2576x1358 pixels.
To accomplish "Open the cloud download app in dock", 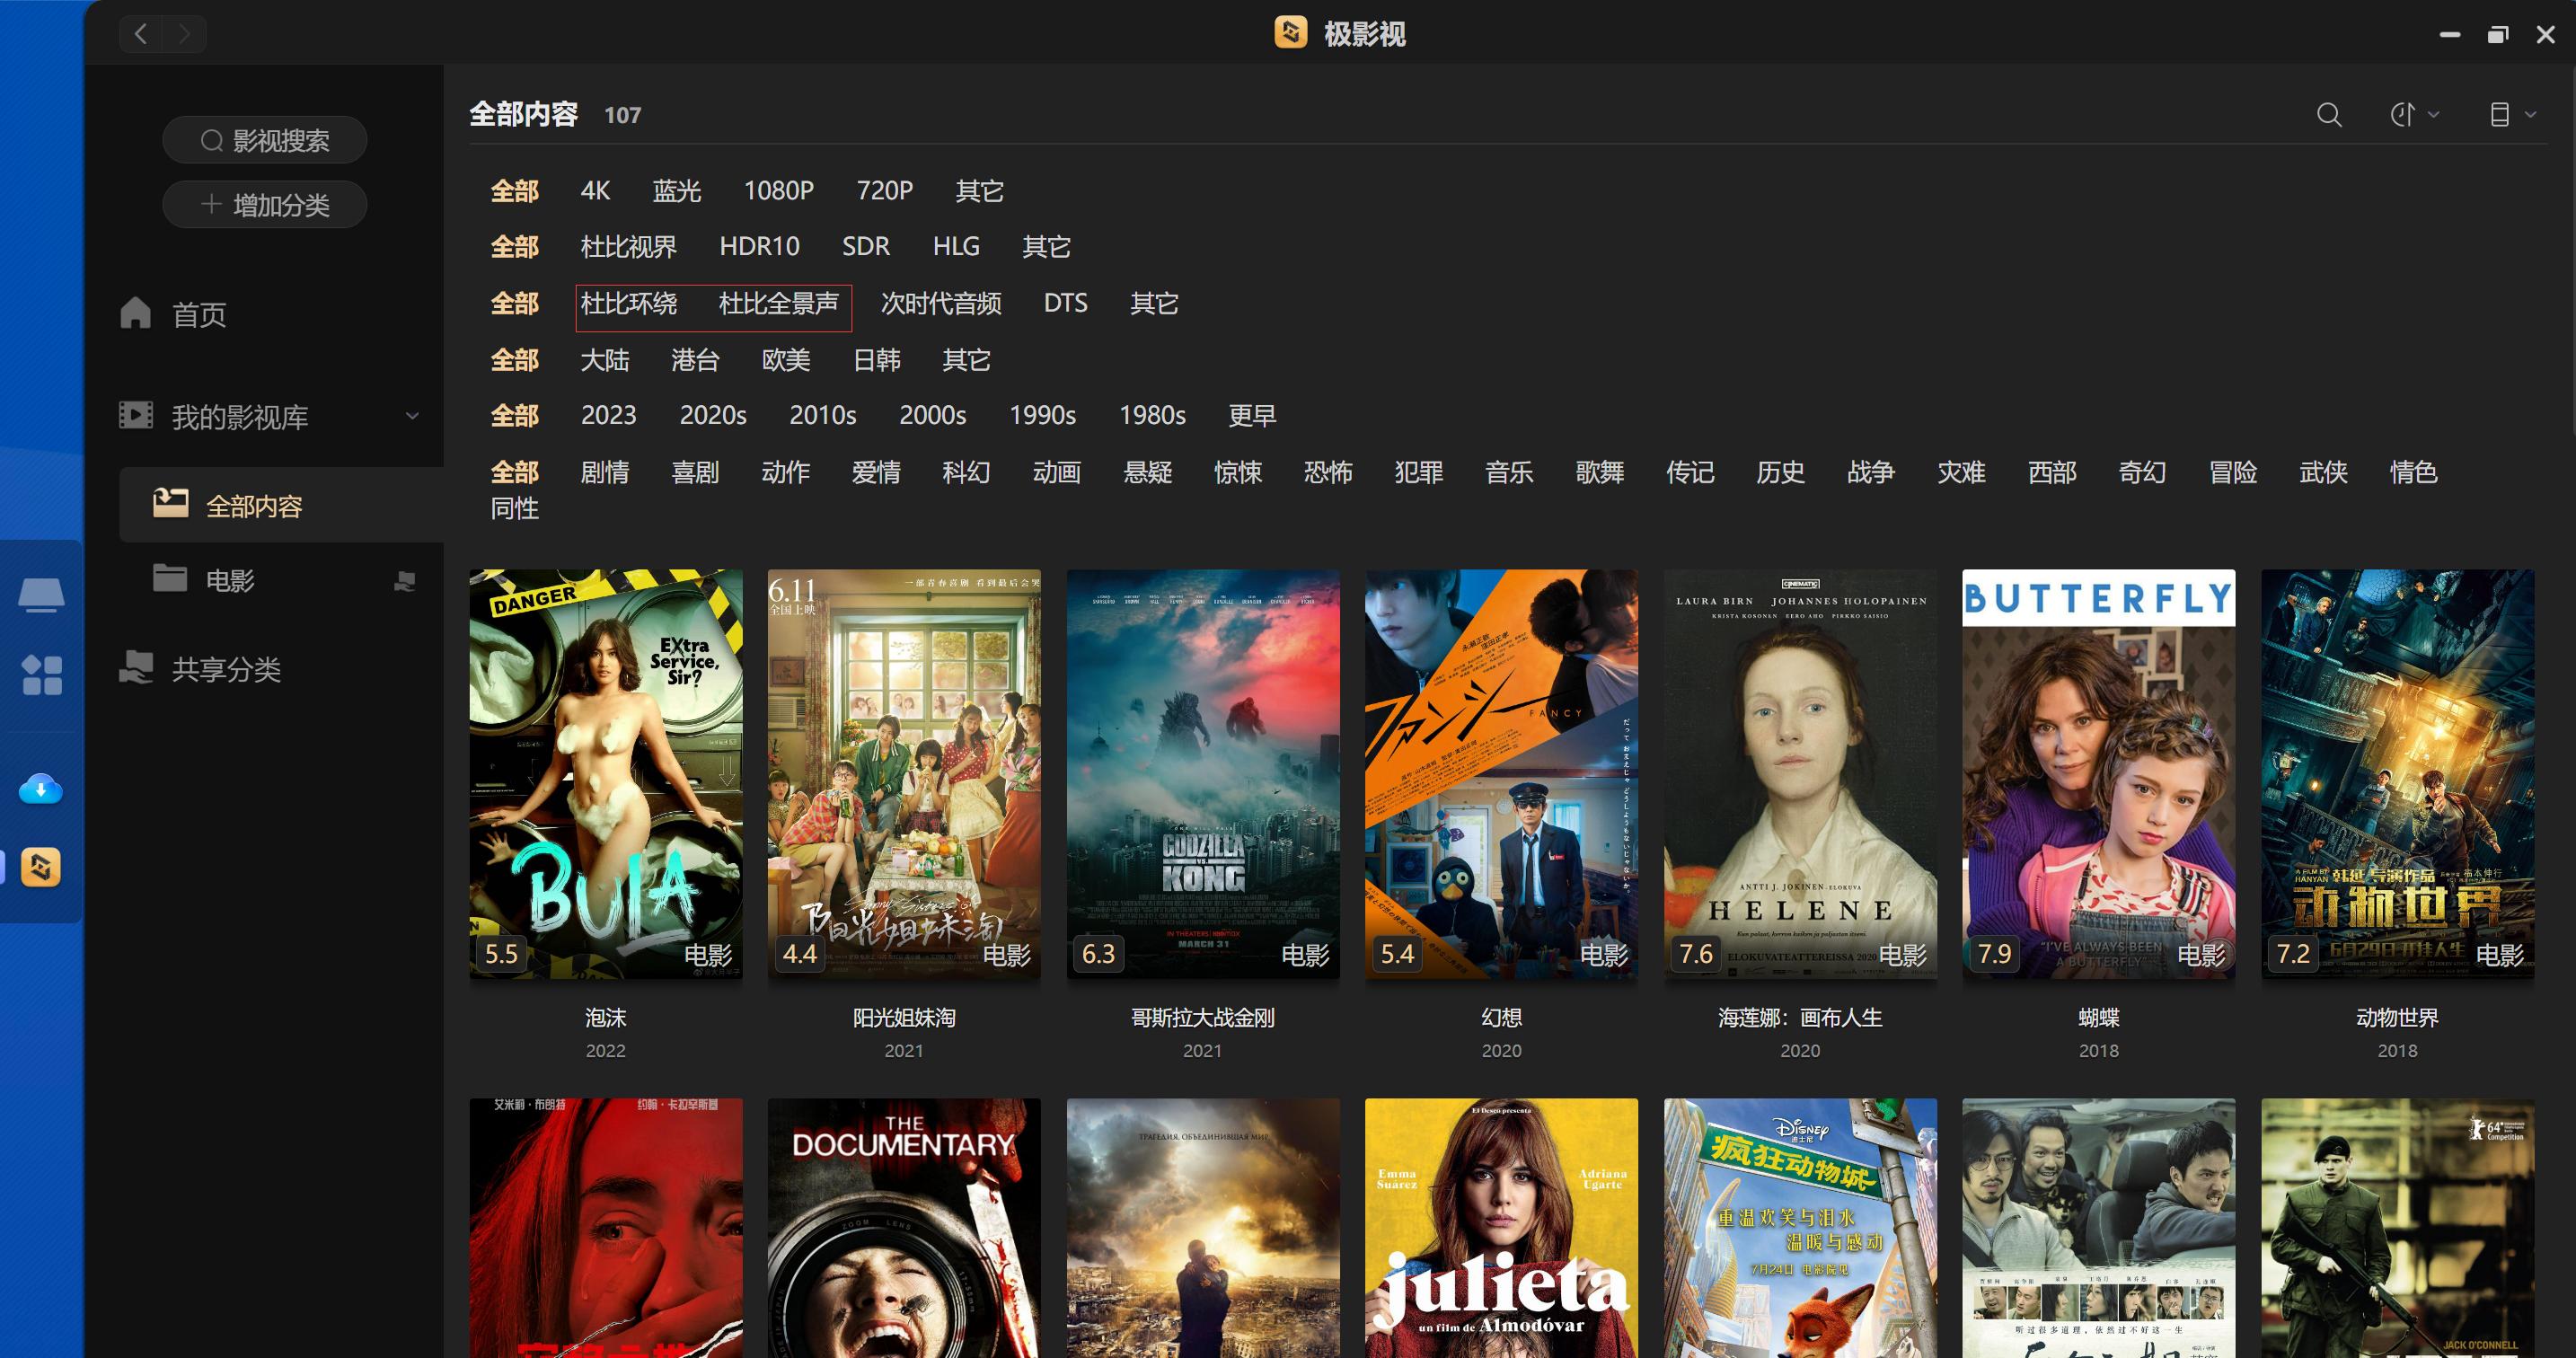I will (41, 789).
